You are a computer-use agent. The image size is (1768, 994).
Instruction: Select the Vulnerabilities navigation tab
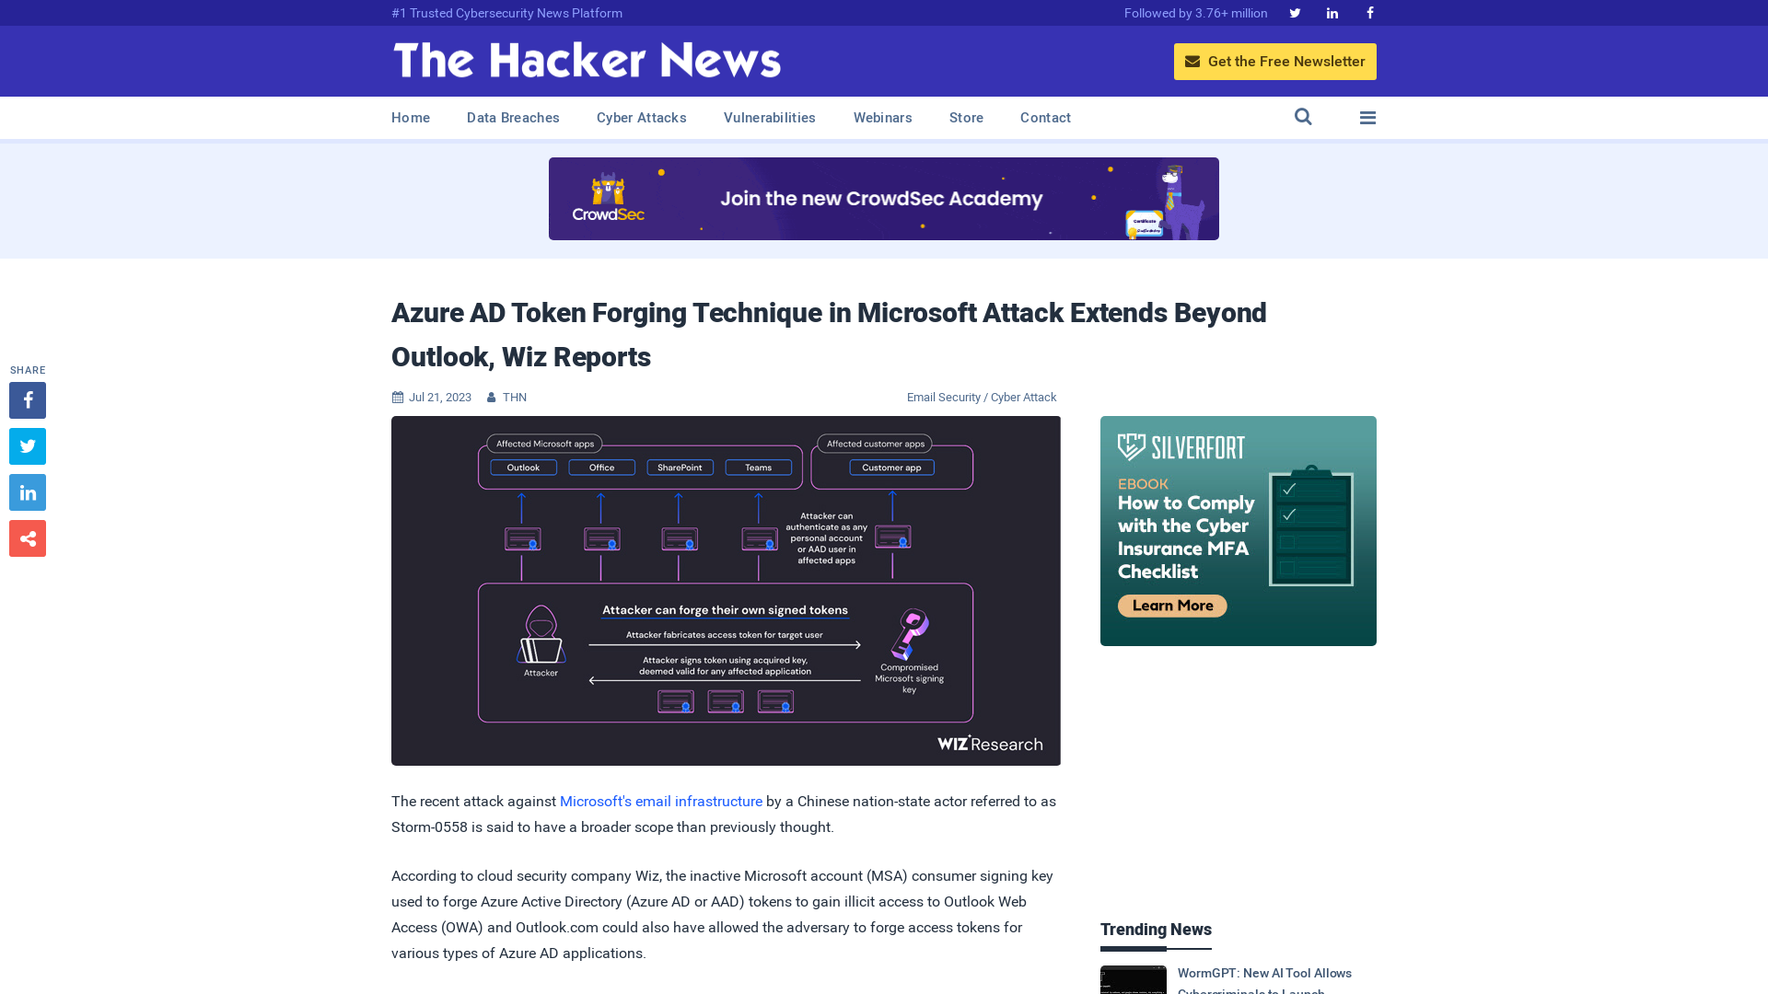pyautogui.click(x=770, y=118)
